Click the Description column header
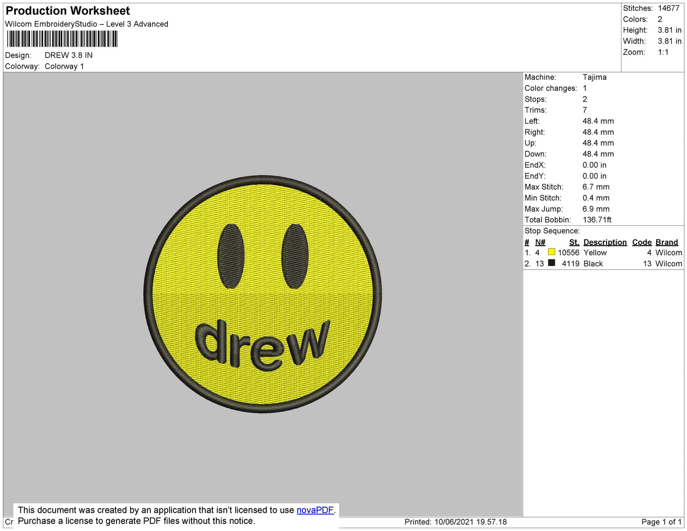 click(x=605, y=242)
